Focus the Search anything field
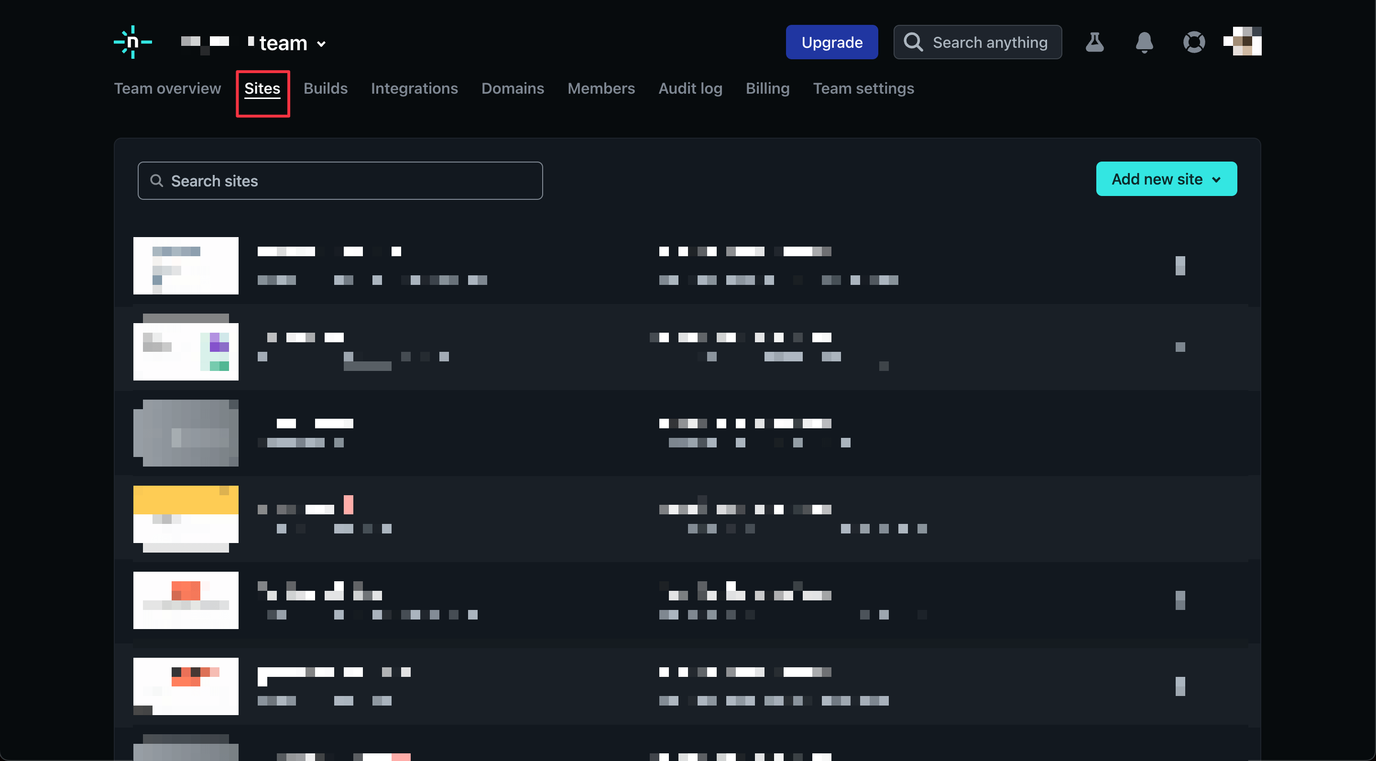Viewport: 1376px width, 761px height. pos(978,42)
